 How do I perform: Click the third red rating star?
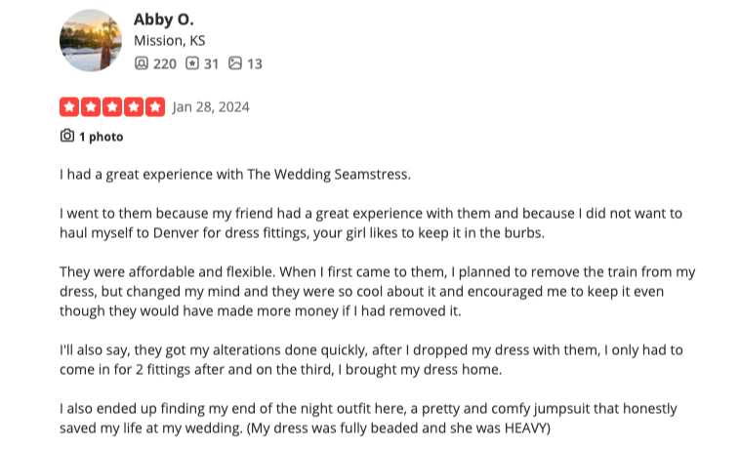click(112, 107)
